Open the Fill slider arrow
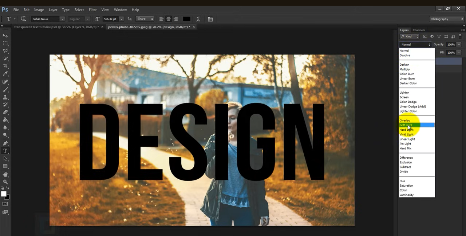Screen dimensions: 466x236 (x=459, y=53)
